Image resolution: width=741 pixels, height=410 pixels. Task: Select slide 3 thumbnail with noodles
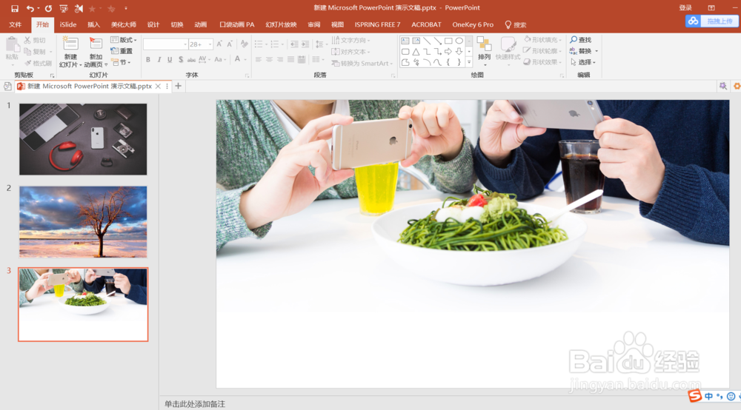83,304
